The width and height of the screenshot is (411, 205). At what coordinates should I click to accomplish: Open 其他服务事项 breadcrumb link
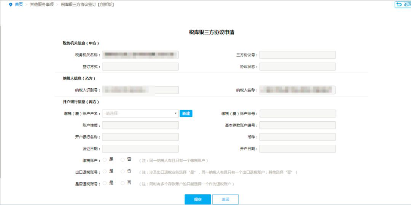[41, 5]
